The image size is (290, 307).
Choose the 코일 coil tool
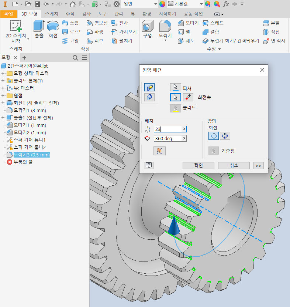point(70,41)
